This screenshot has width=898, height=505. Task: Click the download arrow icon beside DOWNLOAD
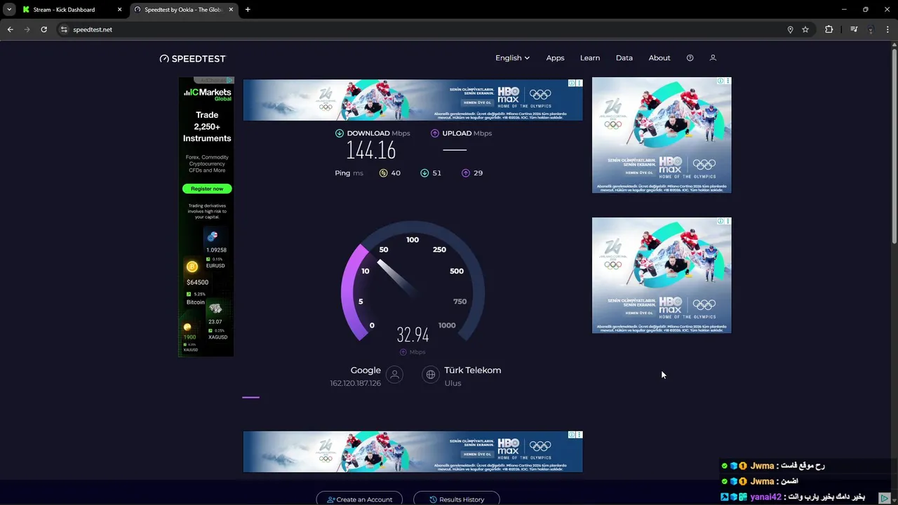pyautogui.click(x=340, y=133)
